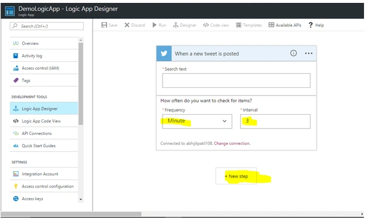The image size is (371, 220).
Task: Click the Save toolbar icon
Action: 104,25
